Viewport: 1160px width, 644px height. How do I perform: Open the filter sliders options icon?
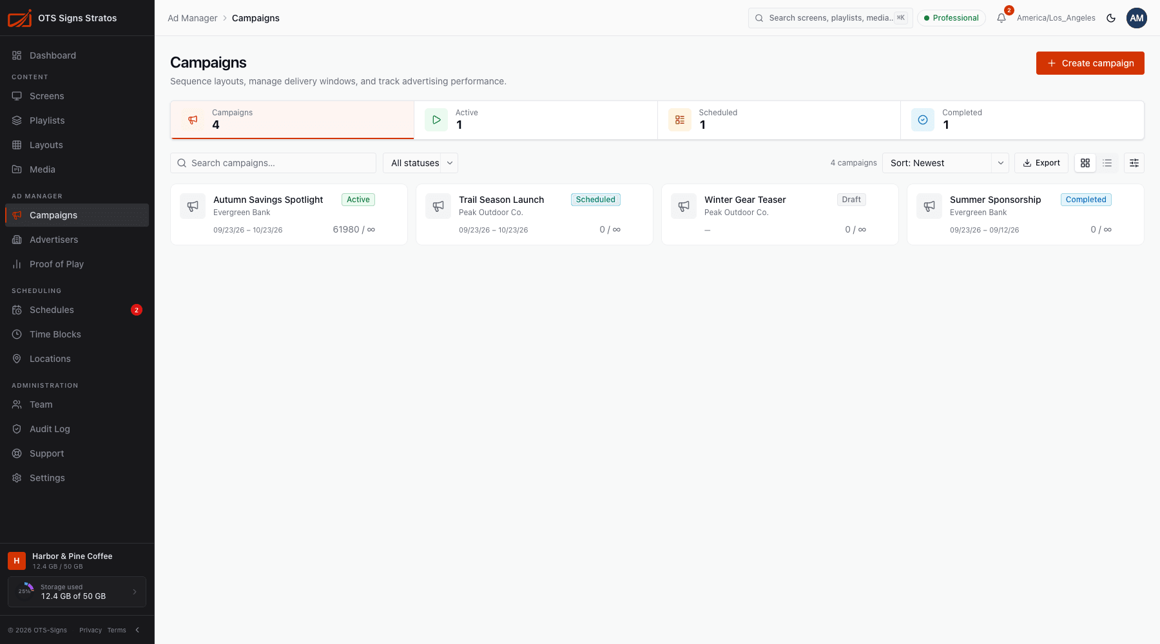pos(1134,163)
